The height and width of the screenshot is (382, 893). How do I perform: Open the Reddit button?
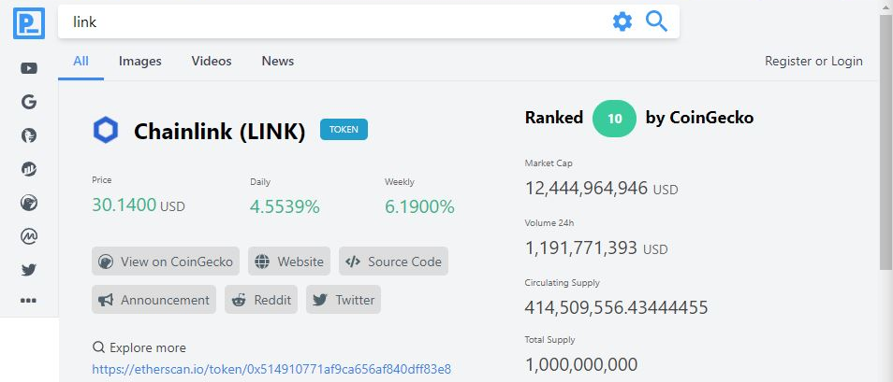[261, 300]
